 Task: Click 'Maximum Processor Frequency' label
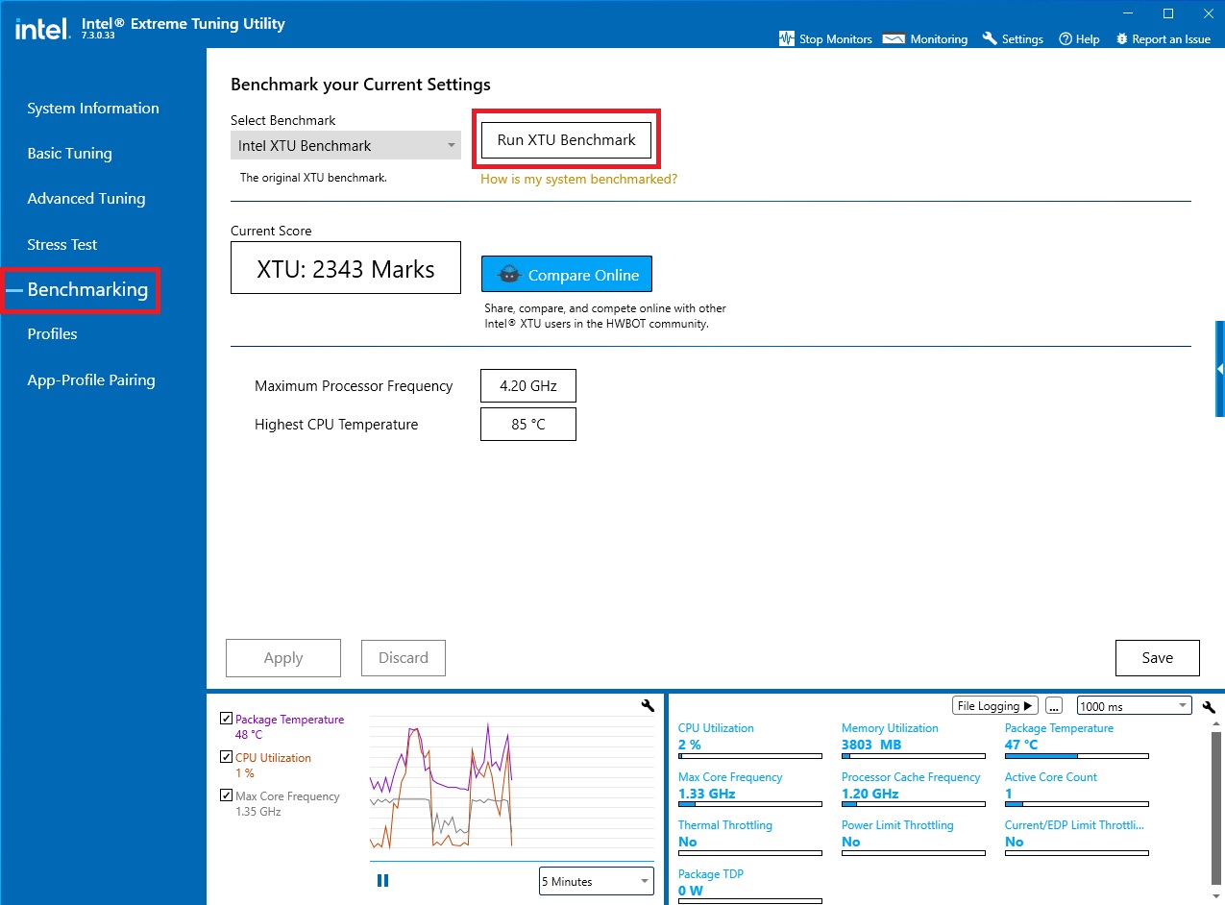point(354,386)
